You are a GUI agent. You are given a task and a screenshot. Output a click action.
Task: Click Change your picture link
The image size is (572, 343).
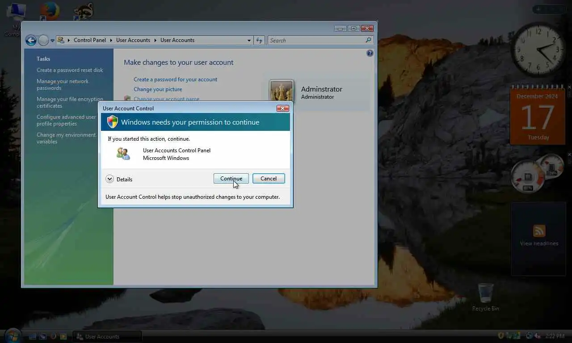[158, 89]
